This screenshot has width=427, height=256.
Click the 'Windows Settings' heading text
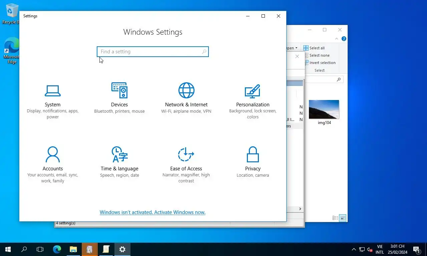click(153, 32)
